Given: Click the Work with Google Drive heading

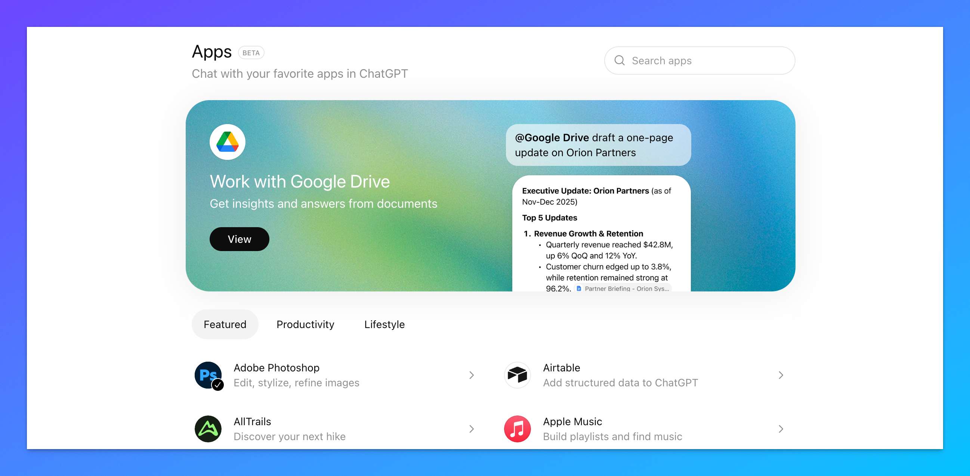Looking at the screenshot, I should 299,182.
